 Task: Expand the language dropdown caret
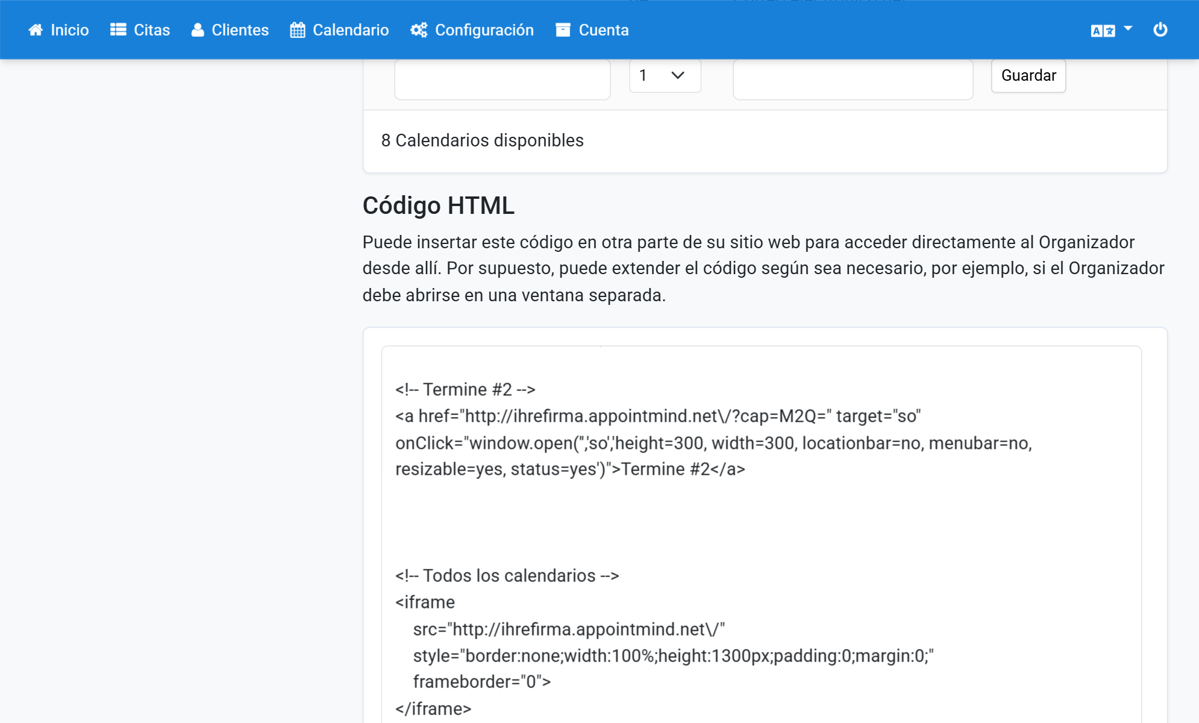click(x=1129, y=28)
